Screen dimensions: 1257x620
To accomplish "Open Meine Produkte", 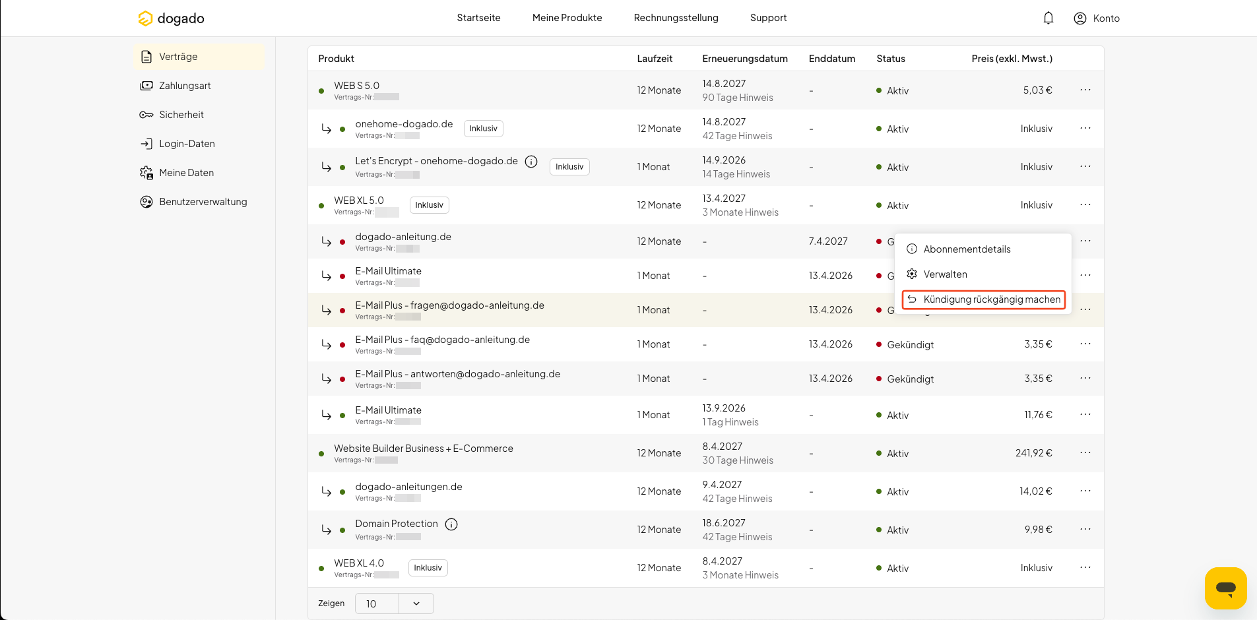I will tap(567, 18).
